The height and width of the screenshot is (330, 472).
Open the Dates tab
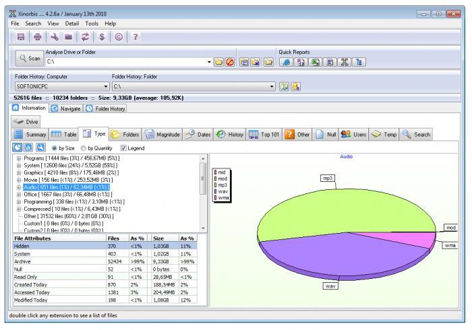point(198,134)
